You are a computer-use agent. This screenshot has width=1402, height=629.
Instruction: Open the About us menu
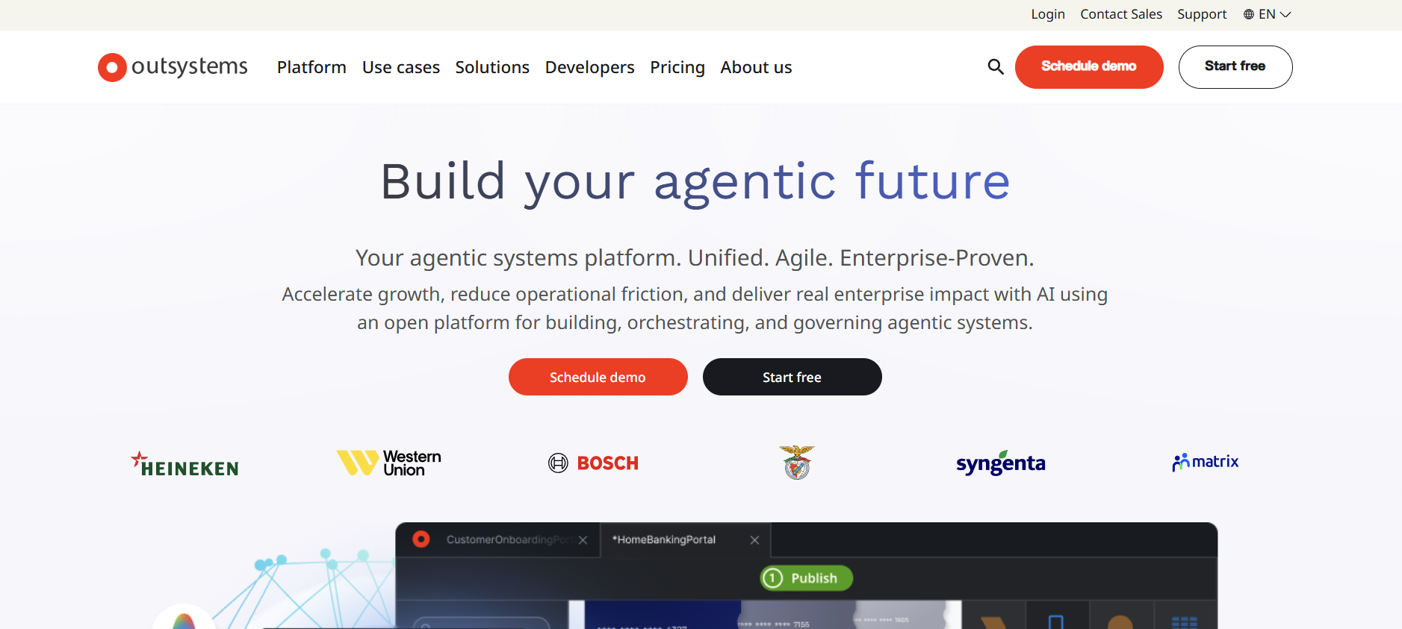(x=756, y=67)
